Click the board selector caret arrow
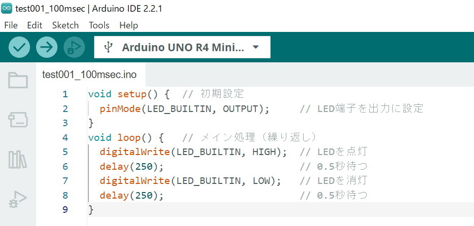 tap(256, 47)
